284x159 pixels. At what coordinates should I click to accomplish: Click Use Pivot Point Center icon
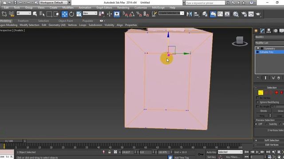[102, 14]
